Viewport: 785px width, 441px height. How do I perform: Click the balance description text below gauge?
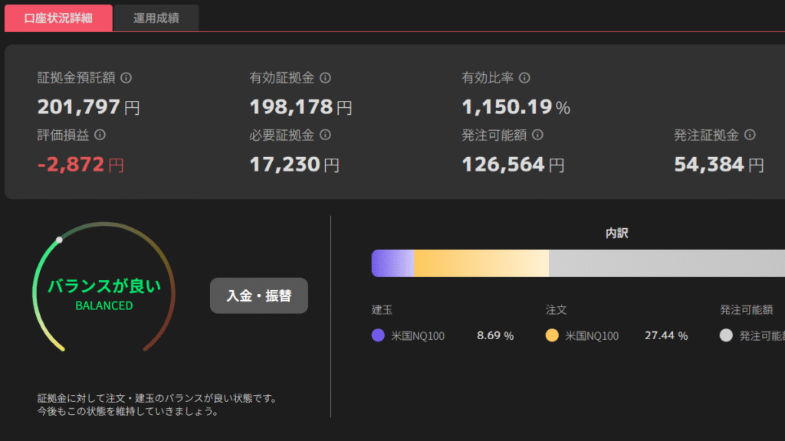[x=156, y=404]
